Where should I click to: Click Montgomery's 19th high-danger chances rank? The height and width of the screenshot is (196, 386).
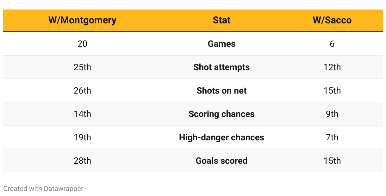[82, 137]
